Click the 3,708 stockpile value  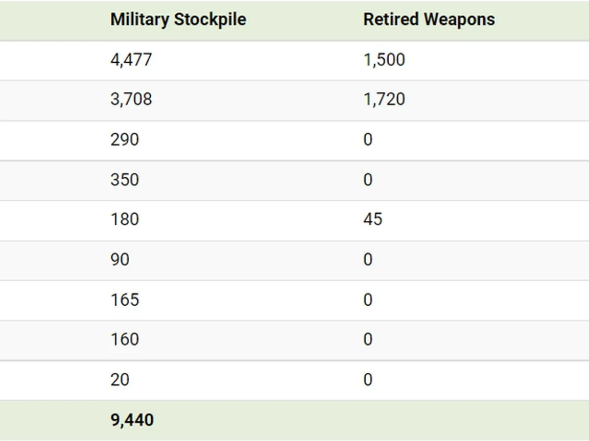(131, 99)
